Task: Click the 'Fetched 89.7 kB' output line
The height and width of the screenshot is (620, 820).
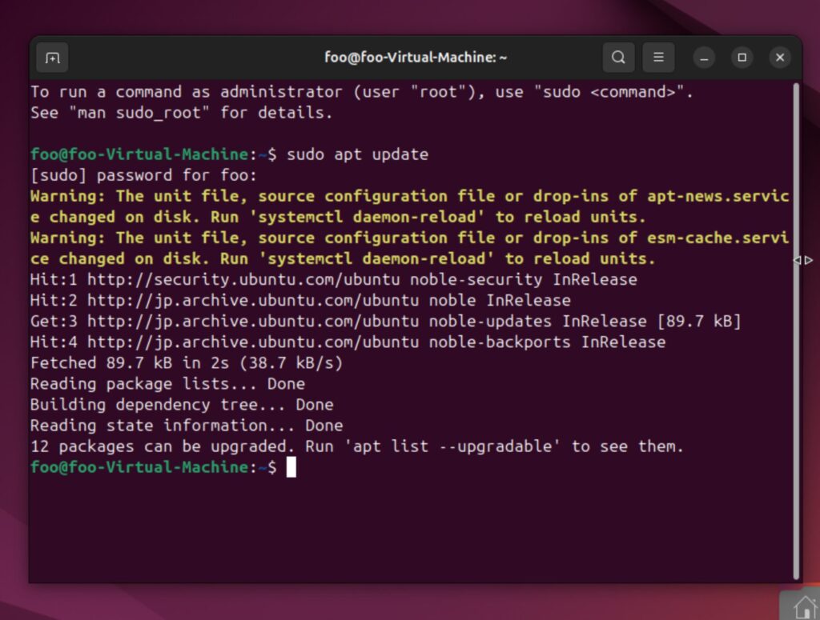Action: (x=186, y=363)
